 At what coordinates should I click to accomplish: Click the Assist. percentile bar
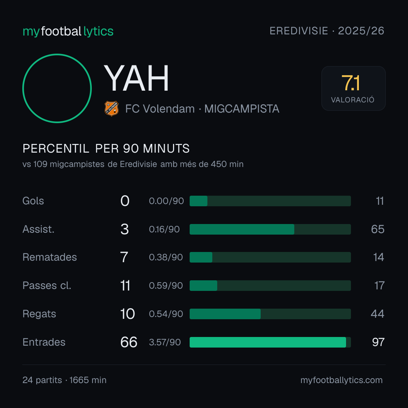pos(270,229)
